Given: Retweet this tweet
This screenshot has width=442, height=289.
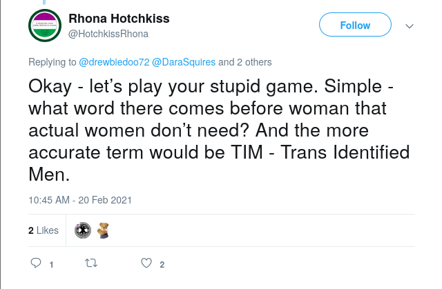Looking at the screenshot, I should coord(89,263).
